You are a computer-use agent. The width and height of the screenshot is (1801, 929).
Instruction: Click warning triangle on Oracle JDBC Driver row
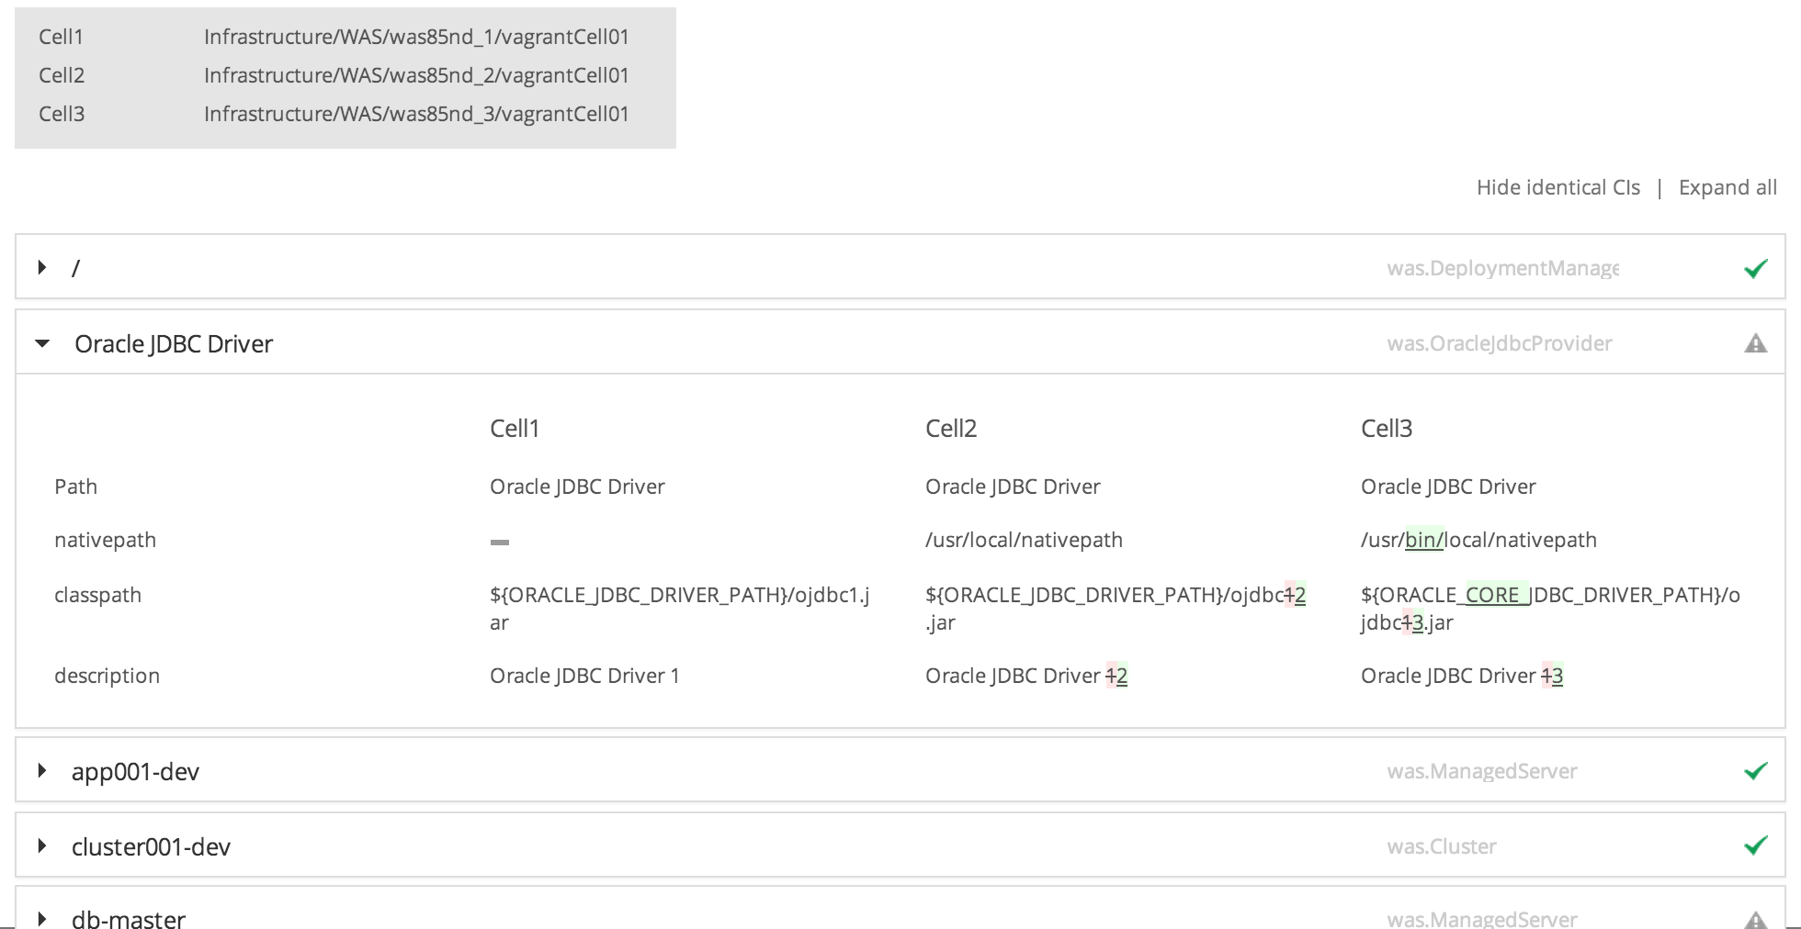coord(1755,343)
